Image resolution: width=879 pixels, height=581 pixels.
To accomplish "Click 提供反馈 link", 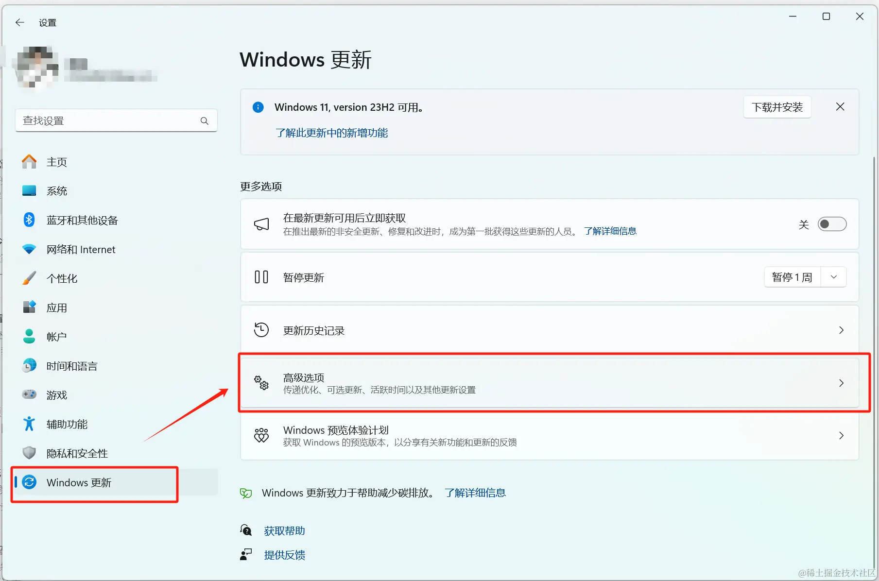I will tap(285, 555).
